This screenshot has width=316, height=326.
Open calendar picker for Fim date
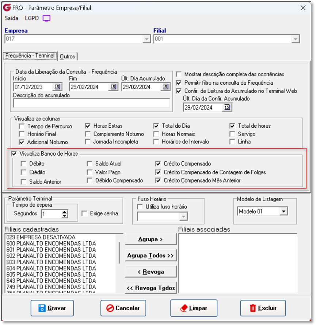[x=113, y=87]
